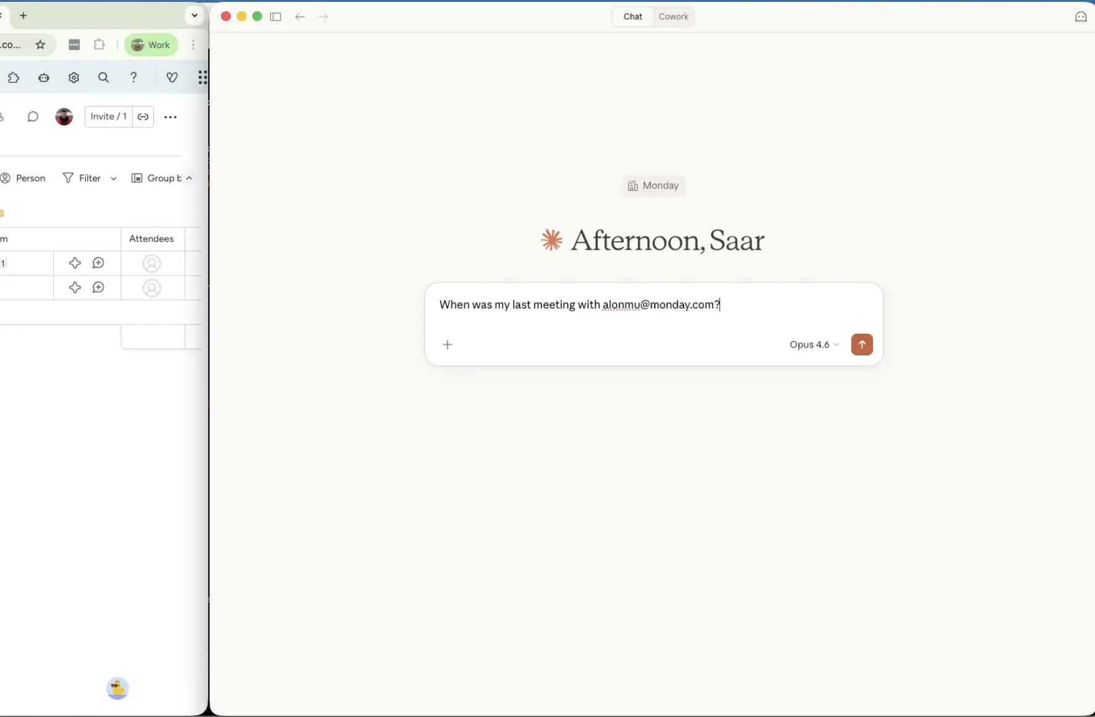Viewport: 1095px width, 717px height.
Task: Send the message with the orange arrow button
Action: (861, 344)
